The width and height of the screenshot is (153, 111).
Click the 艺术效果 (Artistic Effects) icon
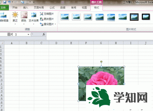[34, 15]
